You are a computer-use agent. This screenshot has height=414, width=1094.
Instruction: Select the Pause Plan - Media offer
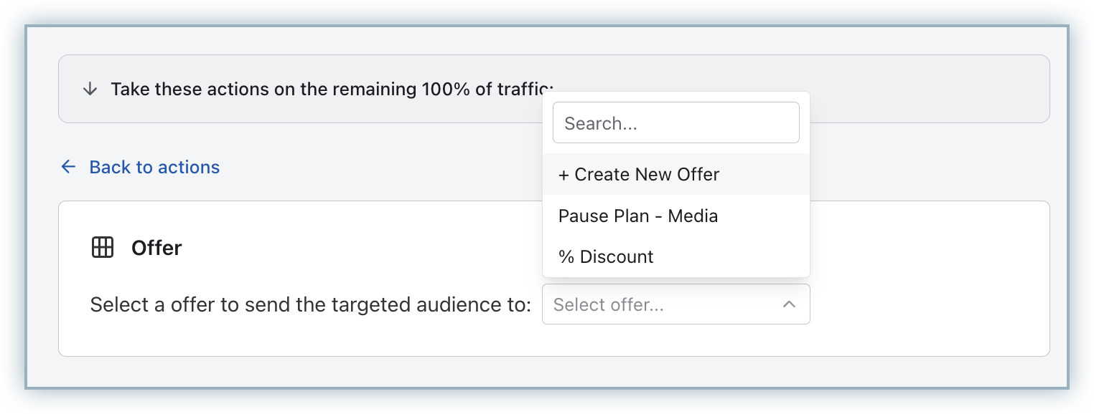[638, 216]
